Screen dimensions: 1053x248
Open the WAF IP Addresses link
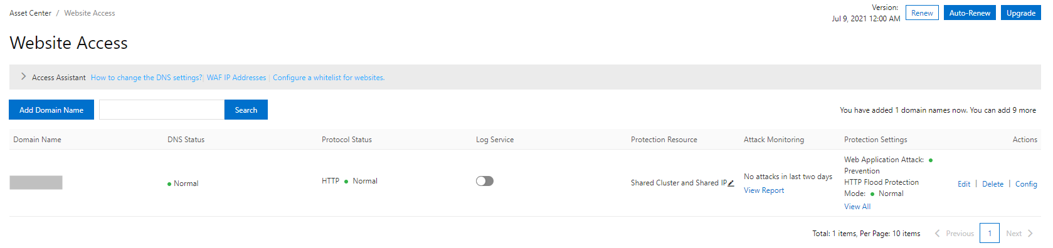tap(236, 78)
